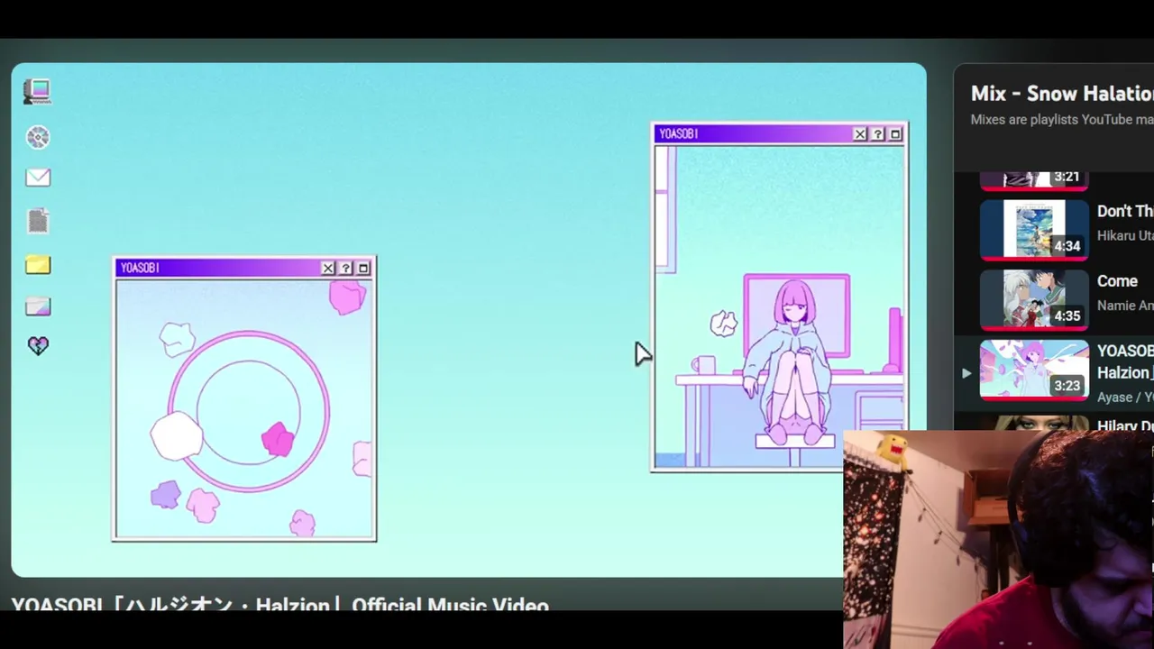The height and width of the screenshot is (649, 1154).
Task: Click the CD disc icon in the video
Action: pos(38,137)
